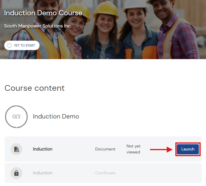Open the bold Induction document title

(43, 149)
